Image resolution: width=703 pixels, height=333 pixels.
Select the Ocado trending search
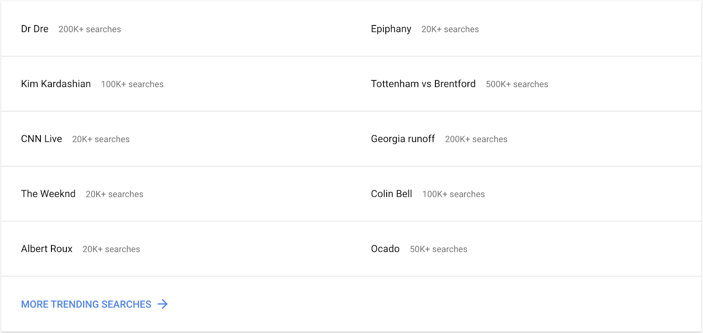tap(385, 249)
